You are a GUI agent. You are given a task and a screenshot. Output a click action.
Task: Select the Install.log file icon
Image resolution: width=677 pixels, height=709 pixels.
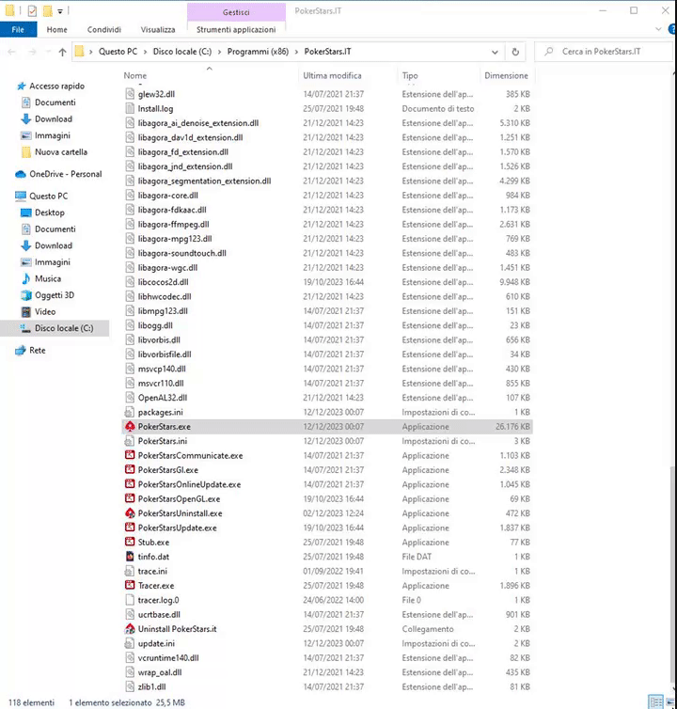[x=130, y=108]
